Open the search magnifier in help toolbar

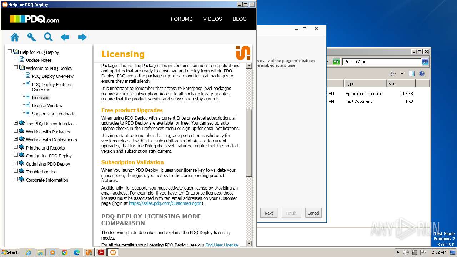48,37
